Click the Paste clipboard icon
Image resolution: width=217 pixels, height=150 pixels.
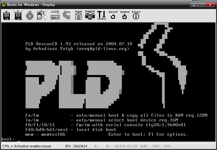pyautogui.click(x=78, y=15)
